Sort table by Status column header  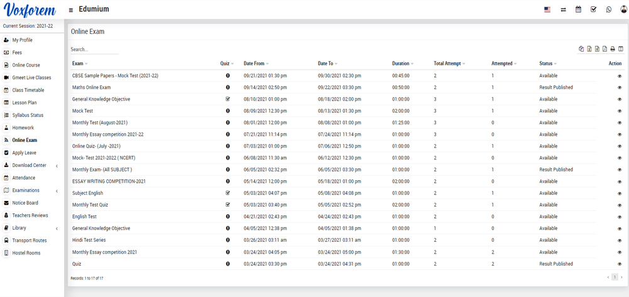pyautogui.click(x=546, y=63)
